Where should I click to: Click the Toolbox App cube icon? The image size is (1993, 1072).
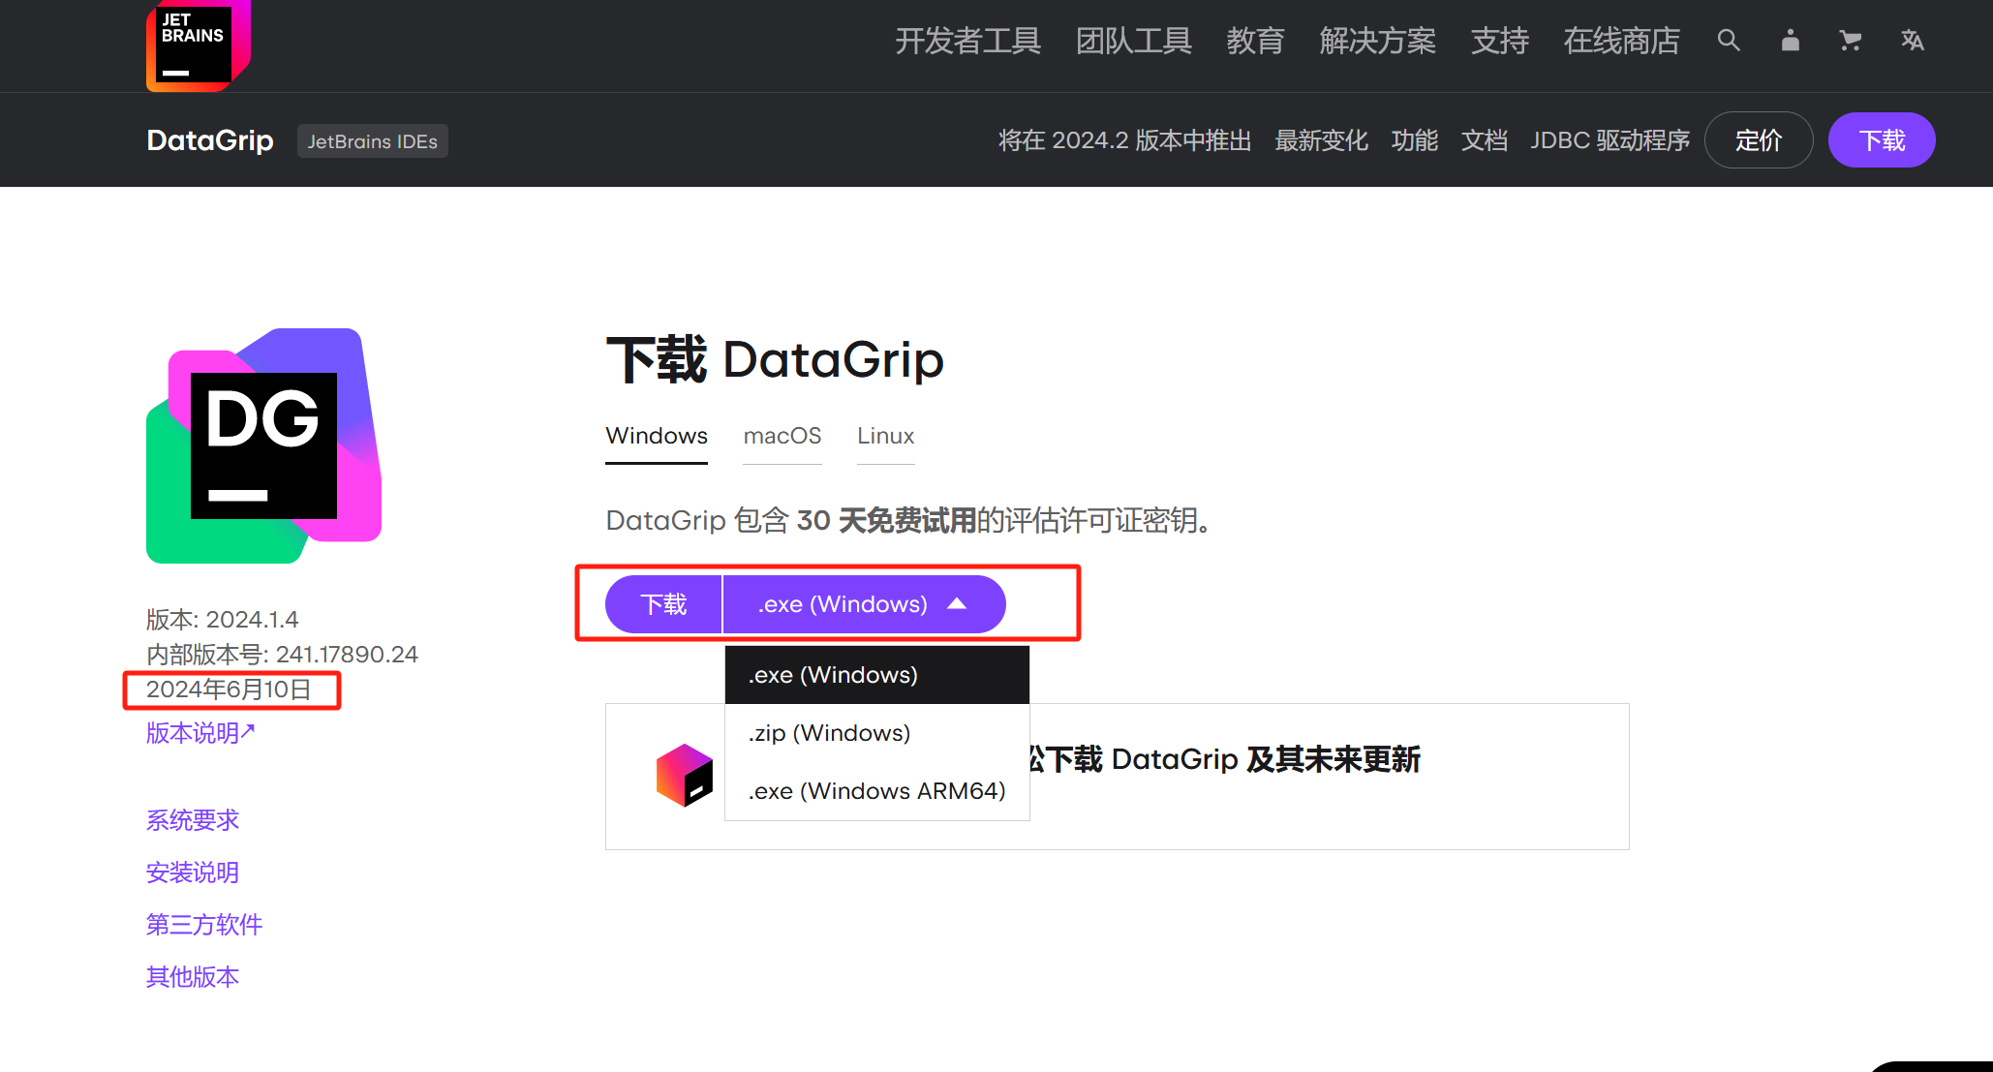pyautogui.click(x=685, y=776)
